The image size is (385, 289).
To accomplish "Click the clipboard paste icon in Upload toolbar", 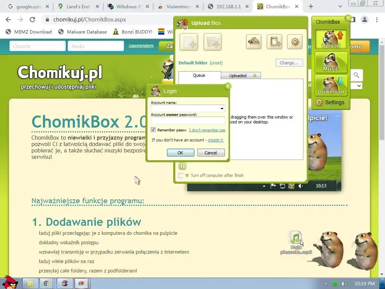I will (274, 41).
